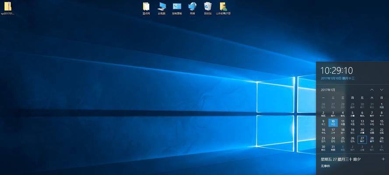Click January 9 in the calendar
This screenshot has width=389, height=175.
click(x=323, y=122)
